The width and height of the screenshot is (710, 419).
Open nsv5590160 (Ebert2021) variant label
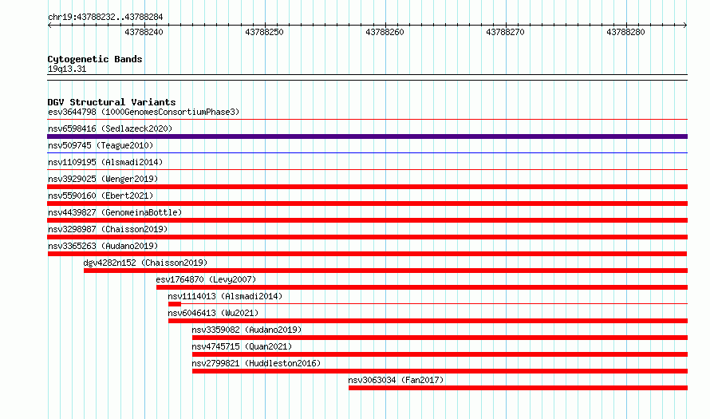[x=101, y=196]
